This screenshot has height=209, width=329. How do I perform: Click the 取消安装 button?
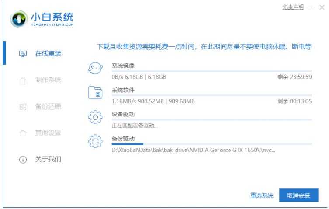coord(298,195)
